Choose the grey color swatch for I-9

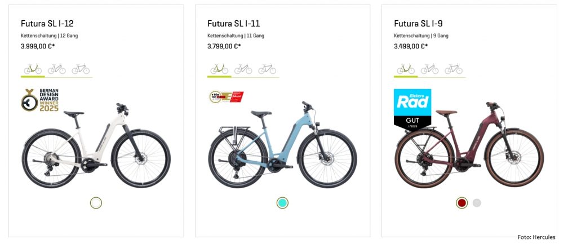tap(477, 203)
